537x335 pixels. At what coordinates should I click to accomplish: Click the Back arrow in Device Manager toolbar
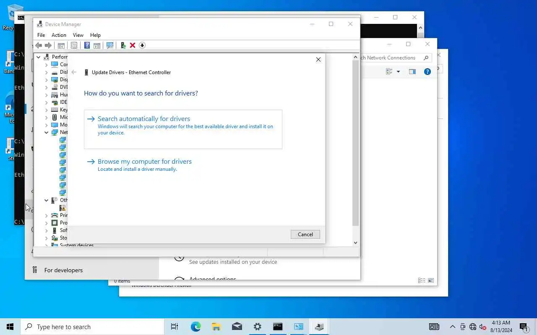coord(39,45)
